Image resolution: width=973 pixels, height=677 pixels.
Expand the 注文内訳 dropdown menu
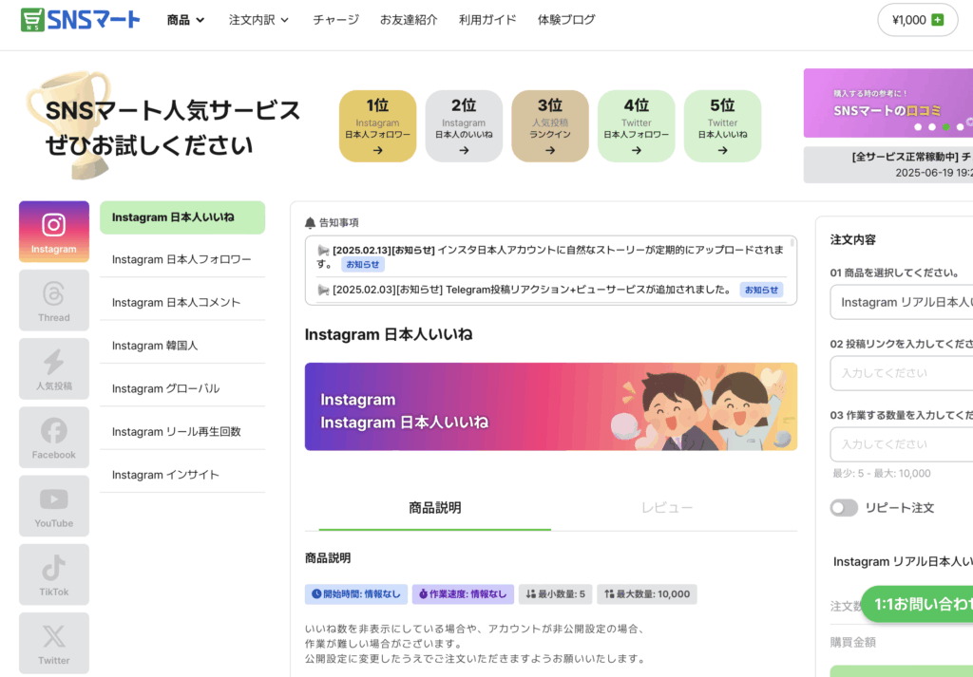point(258,20)
